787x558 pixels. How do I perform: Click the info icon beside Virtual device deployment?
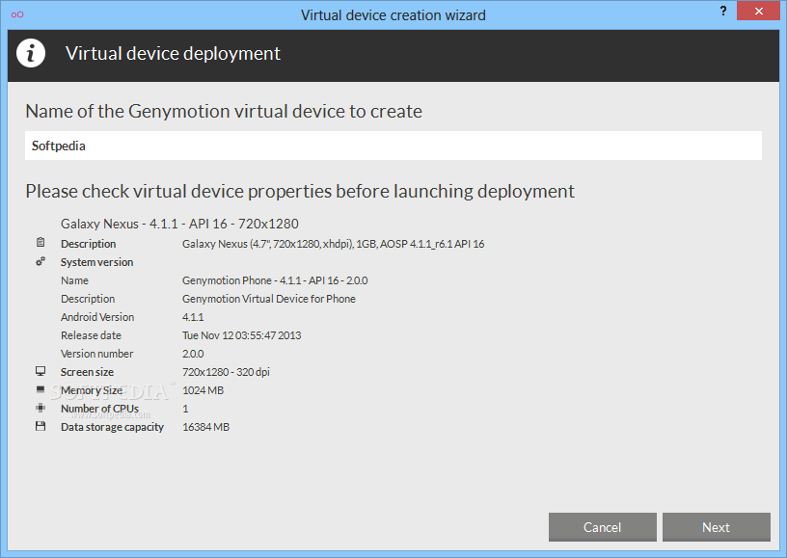pyautogui.click(x=31, y=53)
